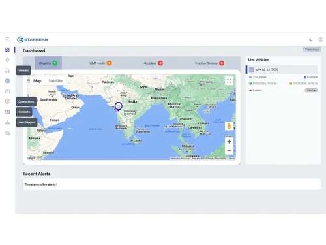Viewport: 326px width, 245px height.
Task: Click the Alert Triggers tooltip label
Action: (x=27, y=122)
